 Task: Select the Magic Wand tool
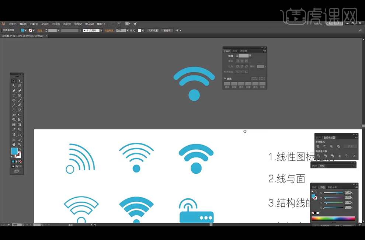[x=14, y=86]
